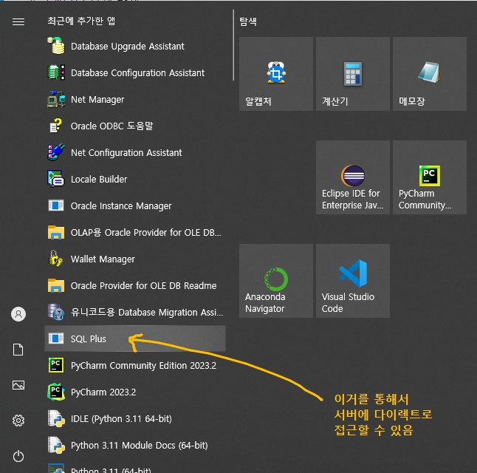Select the Net Manager text label
Viewport: 477px width, 473px height.
coord(97,100)
